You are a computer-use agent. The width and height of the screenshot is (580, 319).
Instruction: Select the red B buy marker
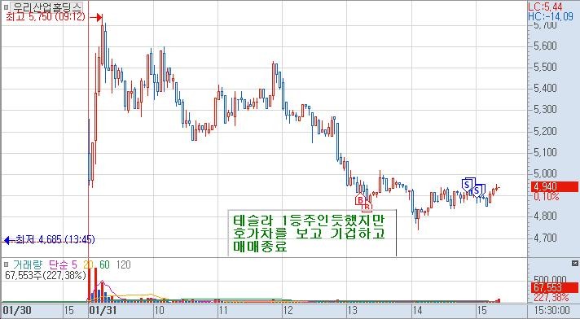click(x=360, y=200)
